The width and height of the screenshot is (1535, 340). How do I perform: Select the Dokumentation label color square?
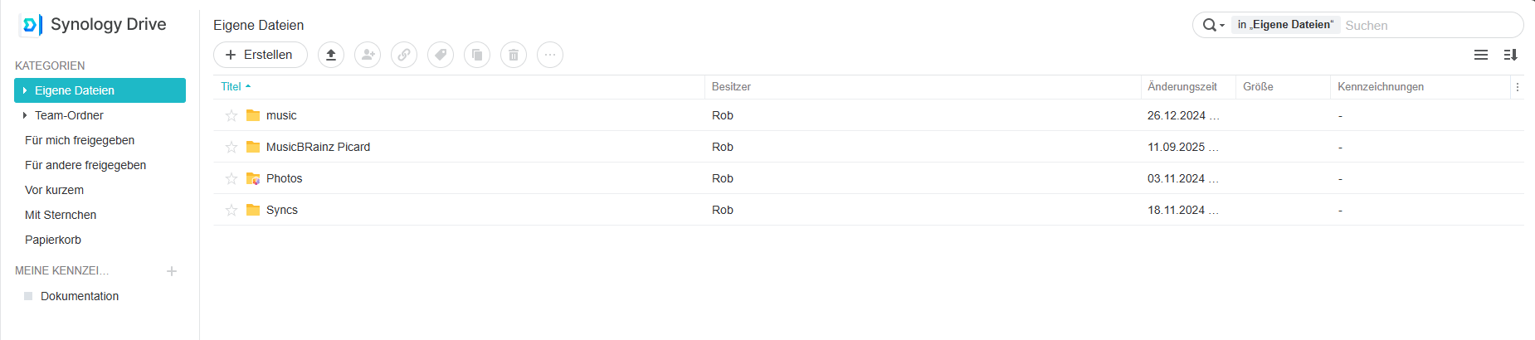point(28,296)
